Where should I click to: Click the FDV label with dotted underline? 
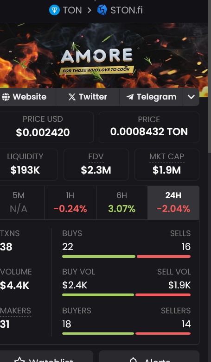click(96, 157)
